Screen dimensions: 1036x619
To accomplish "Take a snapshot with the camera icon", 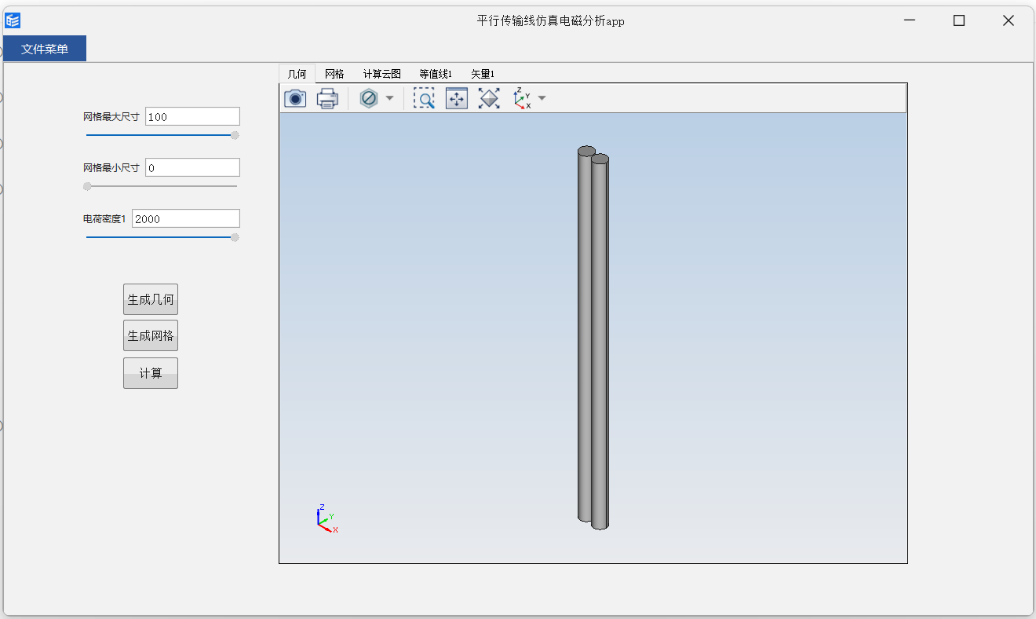I will tap(295, 98).
